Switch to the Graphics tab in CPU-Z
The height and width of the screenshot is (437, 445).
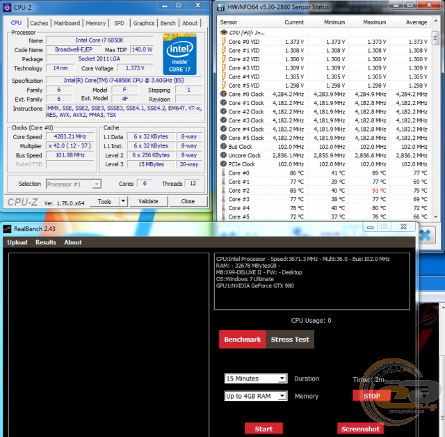[144, 23]
